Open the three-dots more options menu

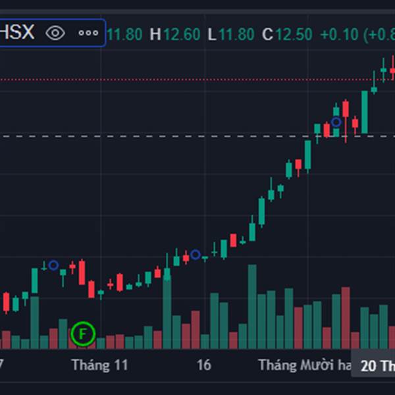click(x=88, y=33)
